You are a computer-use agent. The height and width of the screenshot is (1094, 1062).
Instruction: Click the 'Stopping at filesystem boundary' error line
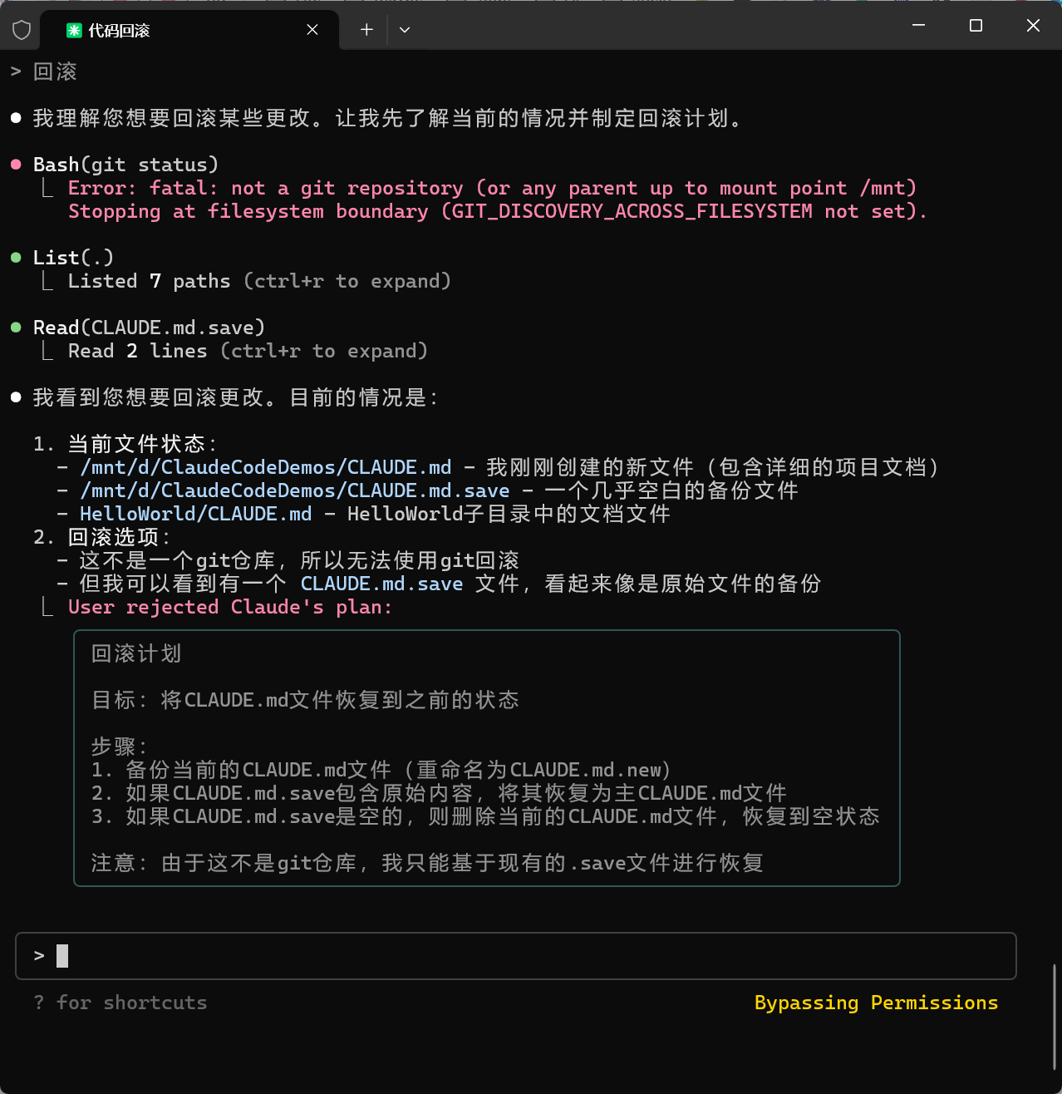[x=498, y=211]
